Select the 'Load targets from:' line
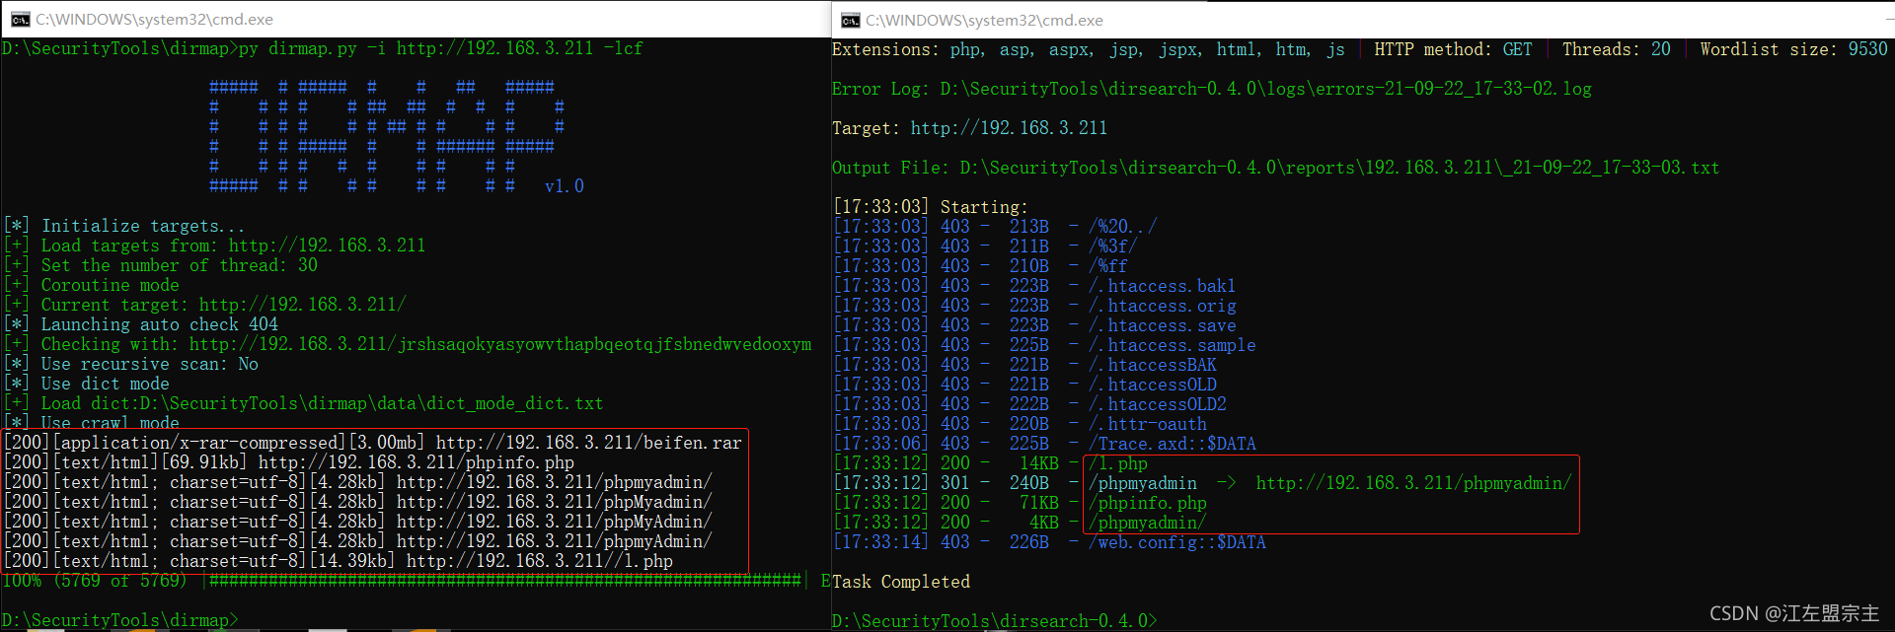1895x632 pixels. pyautogui.click(x=215, y=246)
